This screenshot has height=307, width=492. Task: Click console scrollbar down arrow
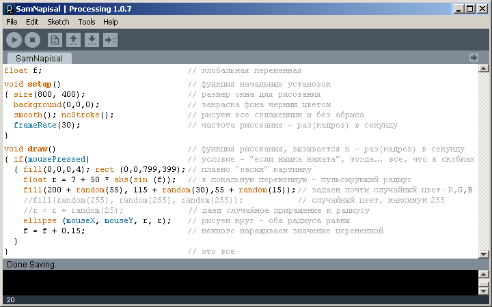(x=484, y=291)
